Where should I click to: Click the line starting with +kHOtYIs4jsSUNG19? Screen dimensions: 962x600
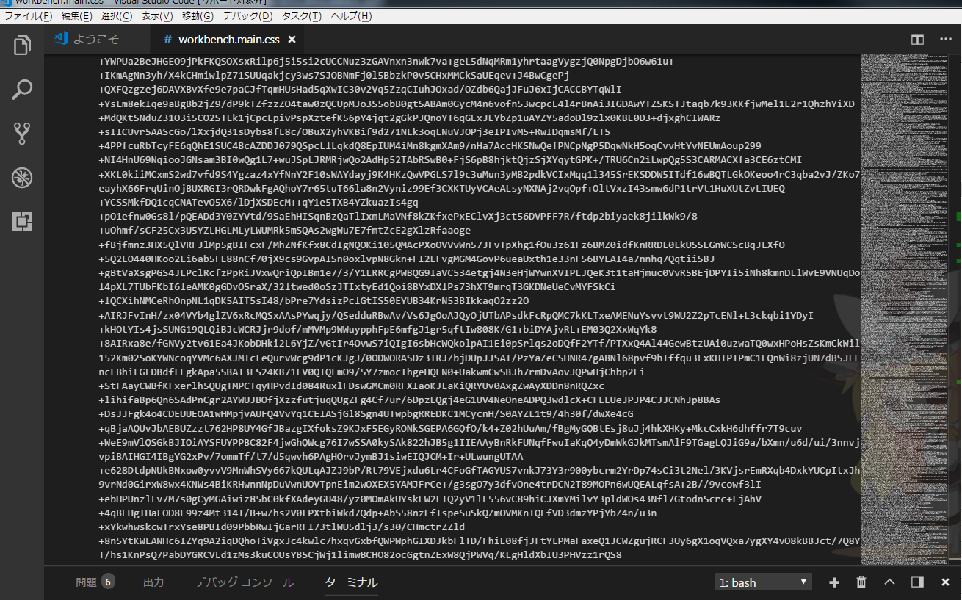pos(377,329)
